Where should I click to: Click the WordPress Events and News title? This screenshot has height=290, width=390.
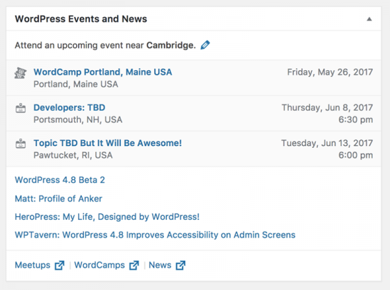[x=81, y=19]
